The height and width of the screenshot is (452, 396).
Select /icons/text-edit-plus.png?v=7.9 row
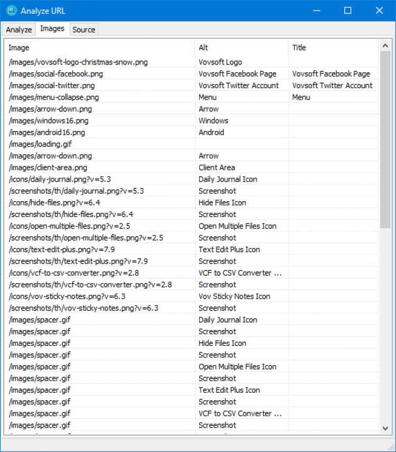(x=192, y=250)
